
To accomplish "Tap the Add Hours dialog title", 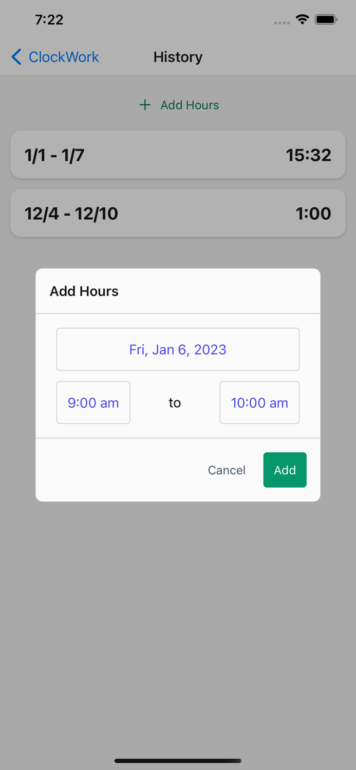I will (84, 291).
